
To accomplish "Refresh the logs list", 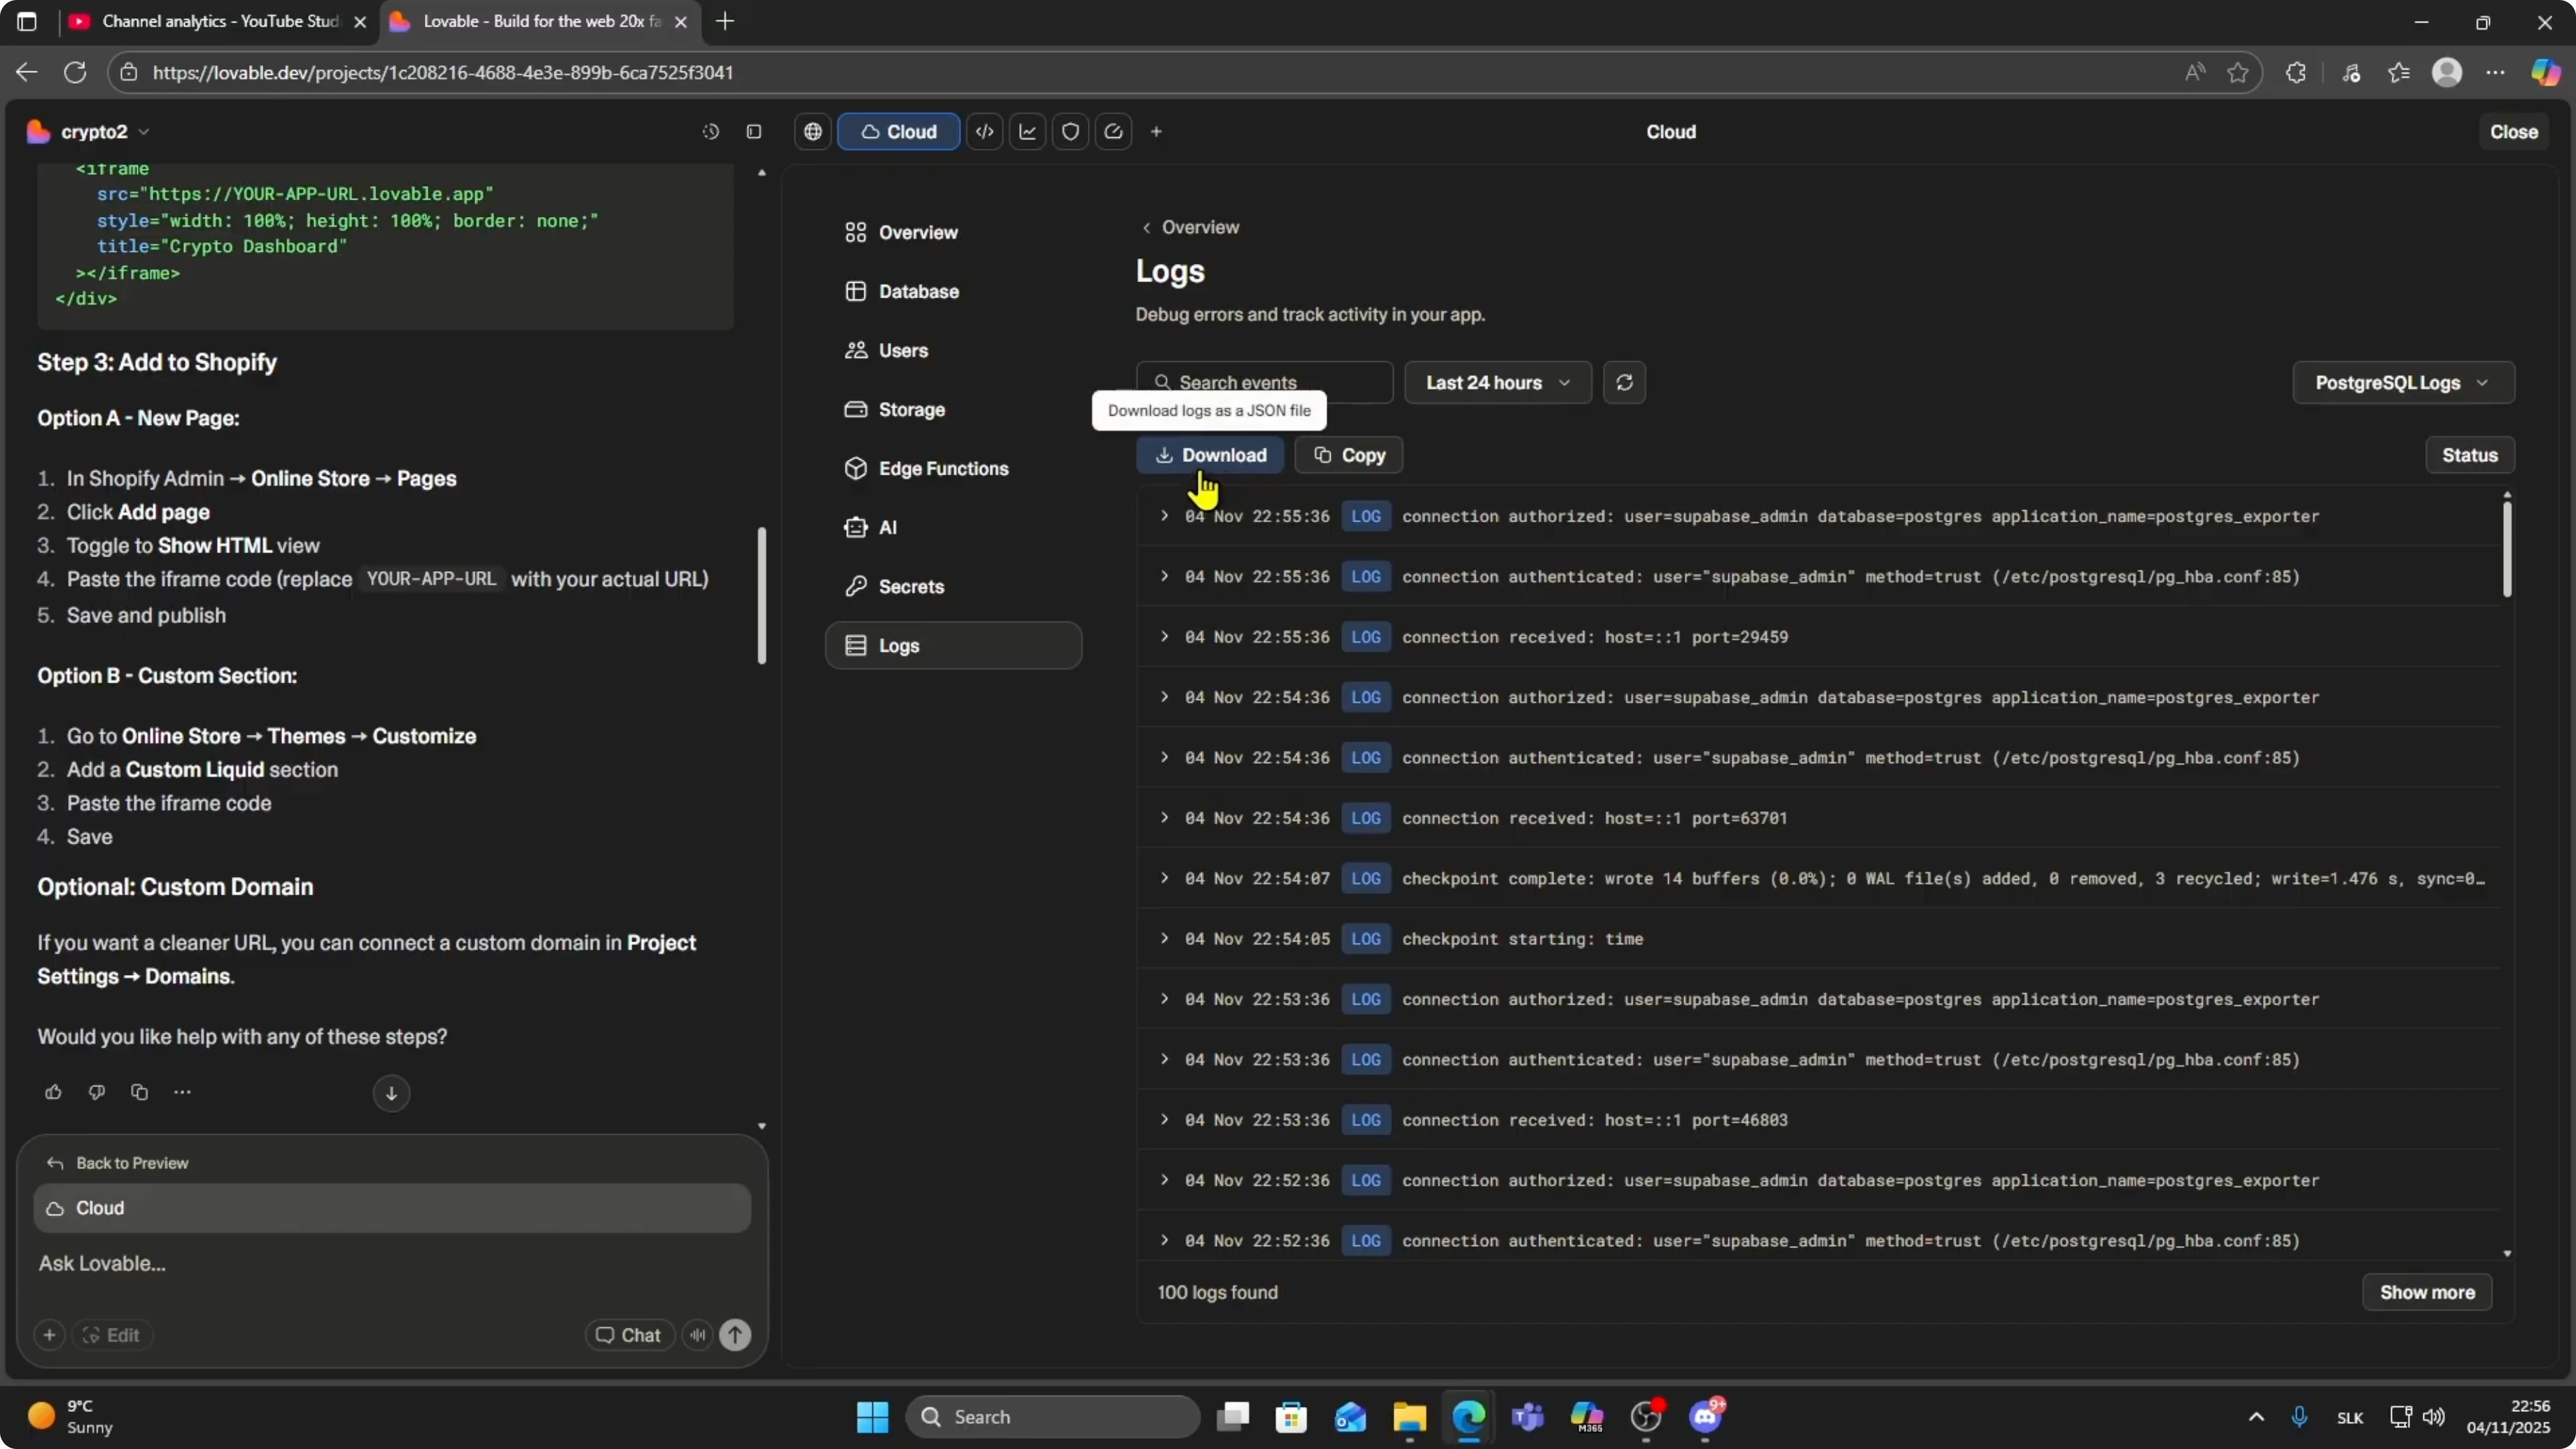I will tap(1624, 382).
